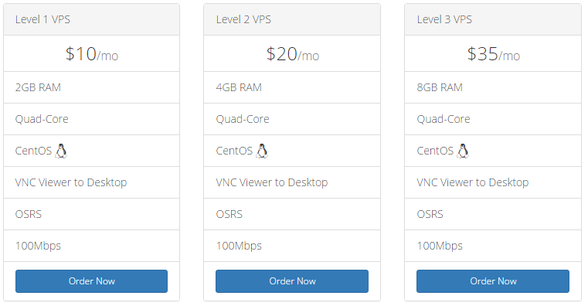
Task: Order the Level 3 VPS plan
Action: click(493, 281)
